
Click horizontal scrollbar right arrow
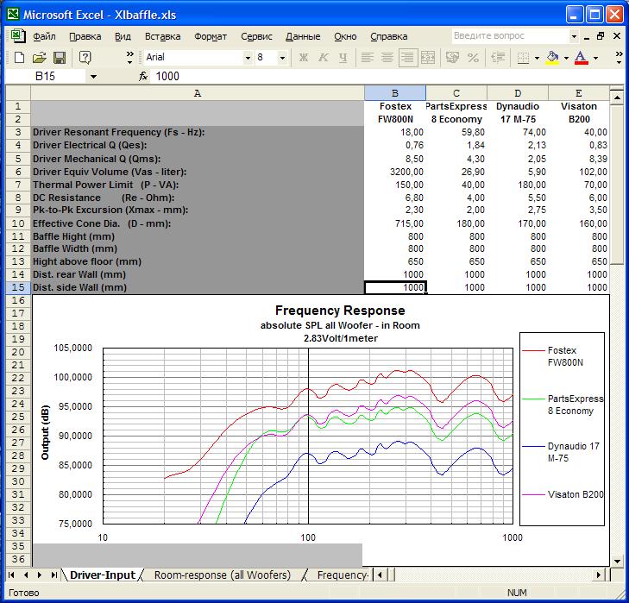(599, 575)
